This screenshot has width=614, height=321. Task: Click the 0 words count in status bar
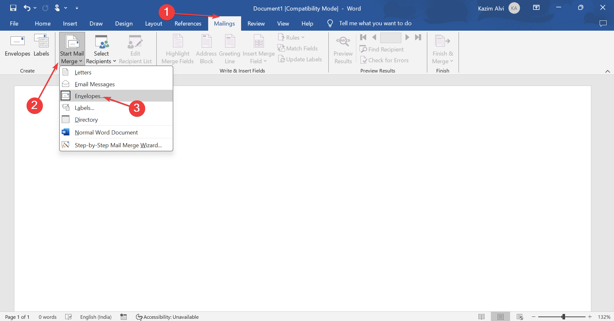pos(48,317)
